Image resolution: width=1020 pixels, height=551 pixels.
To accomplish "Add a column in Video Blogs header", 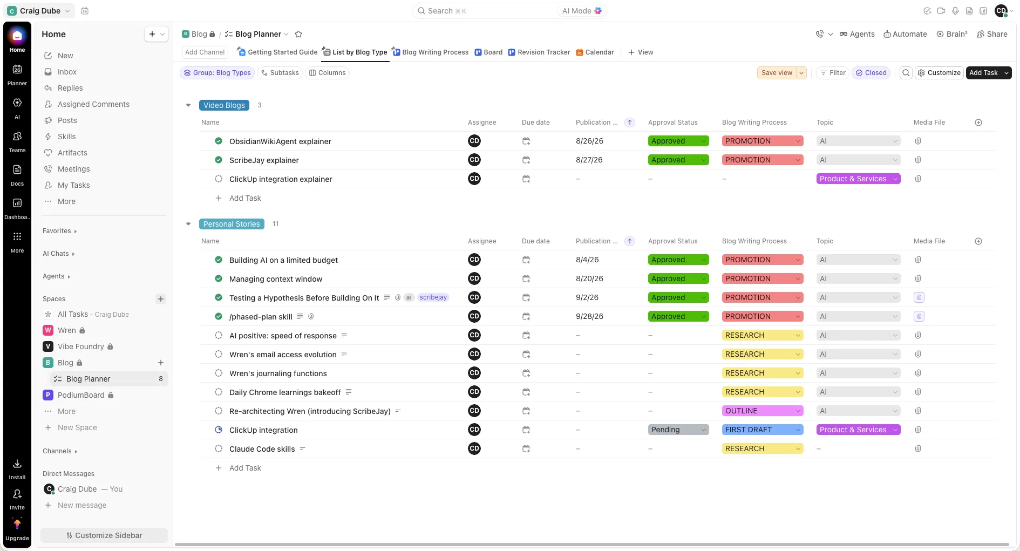I will click(978, 123).
